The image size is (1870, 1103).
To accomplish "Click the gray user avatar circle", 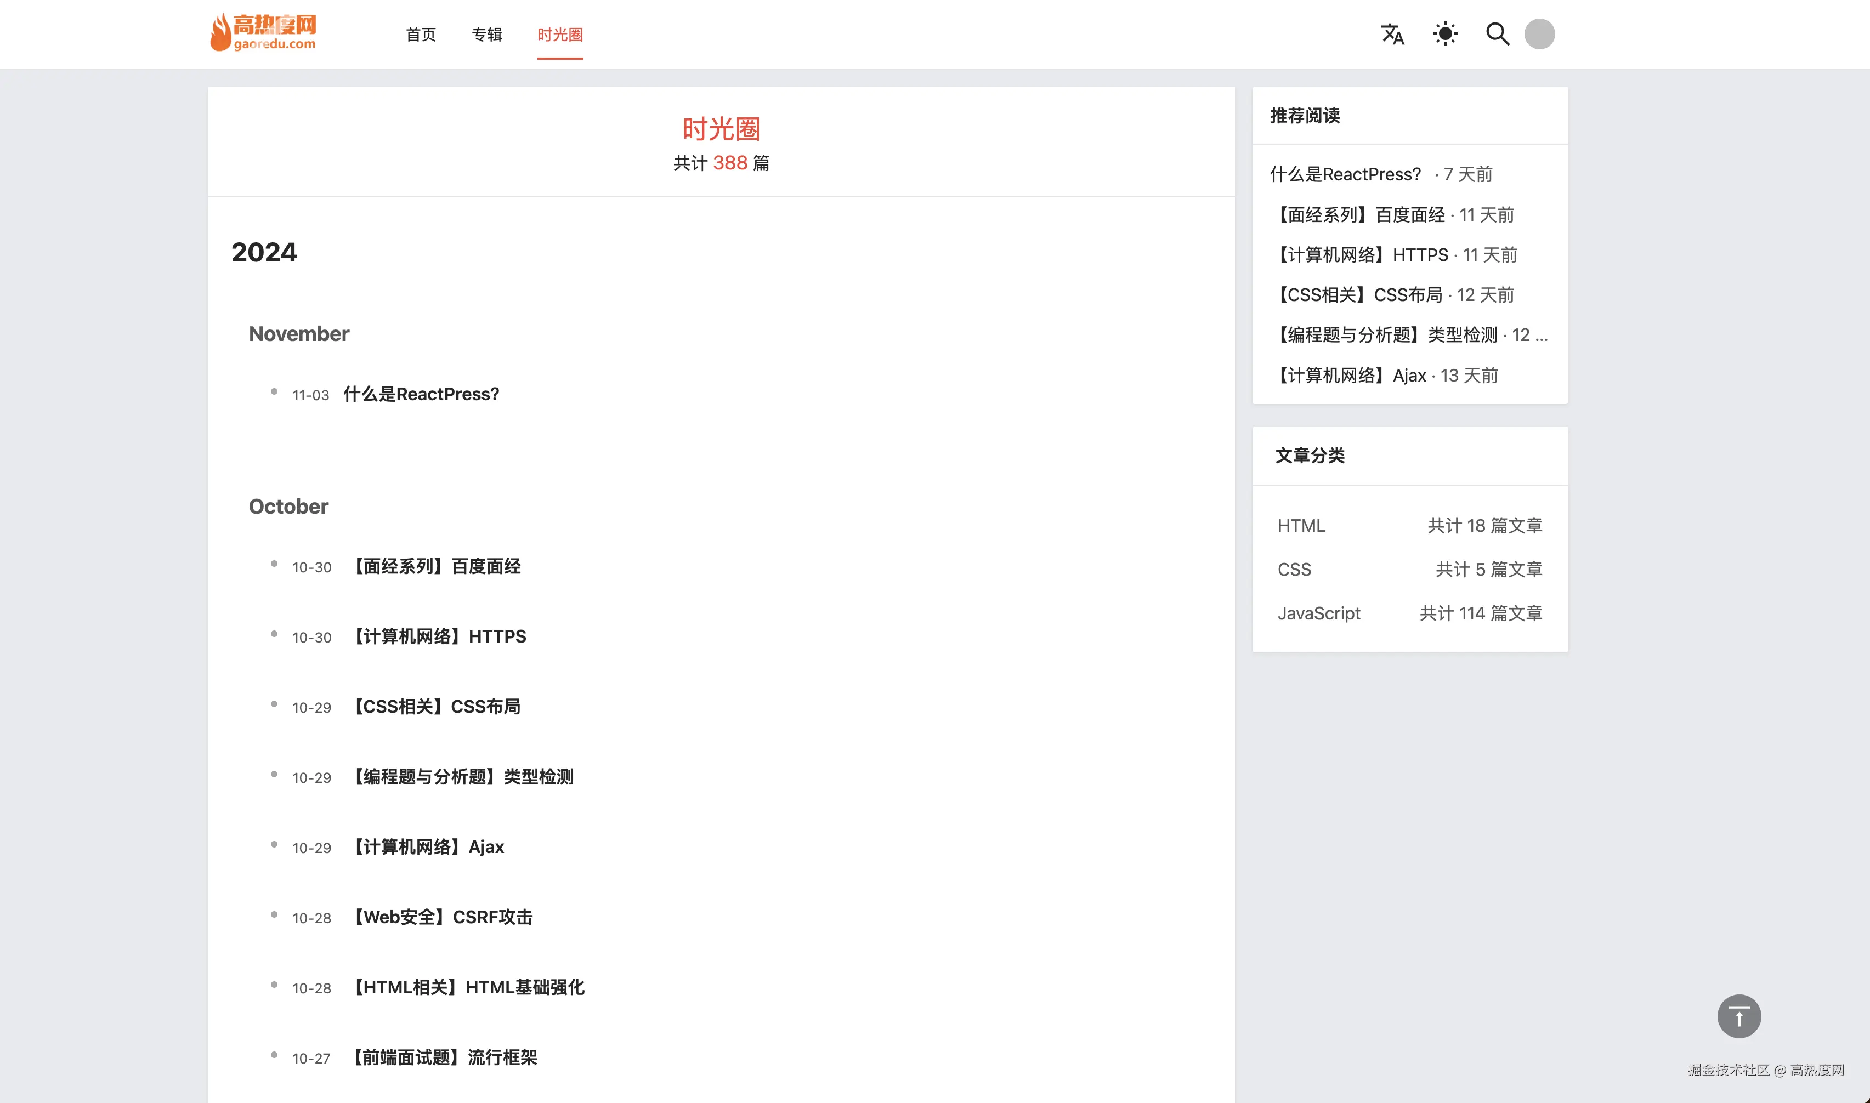I will 1539,34.
